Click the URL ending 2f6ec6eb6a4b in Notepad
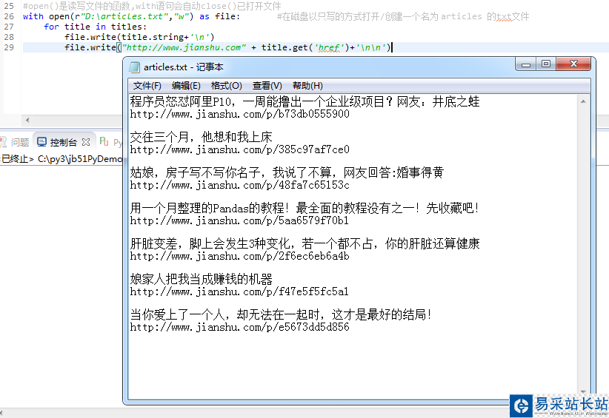The image size is (609, 418). 239,256
